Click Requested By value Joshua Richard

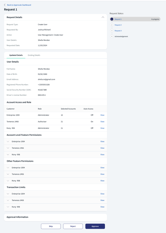click(x=44, y=30)
